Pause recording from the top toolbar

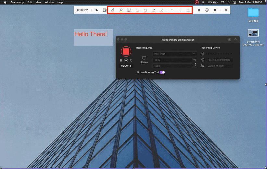[199, 10]
